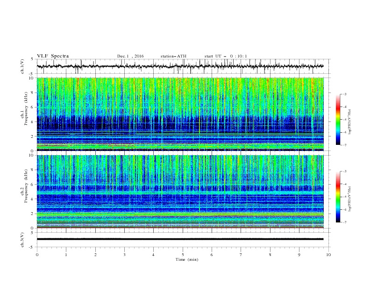Click inside the ch.2 spectrogram panel
Viewport: 370px width, 286px height.
(x=180, y=192)
